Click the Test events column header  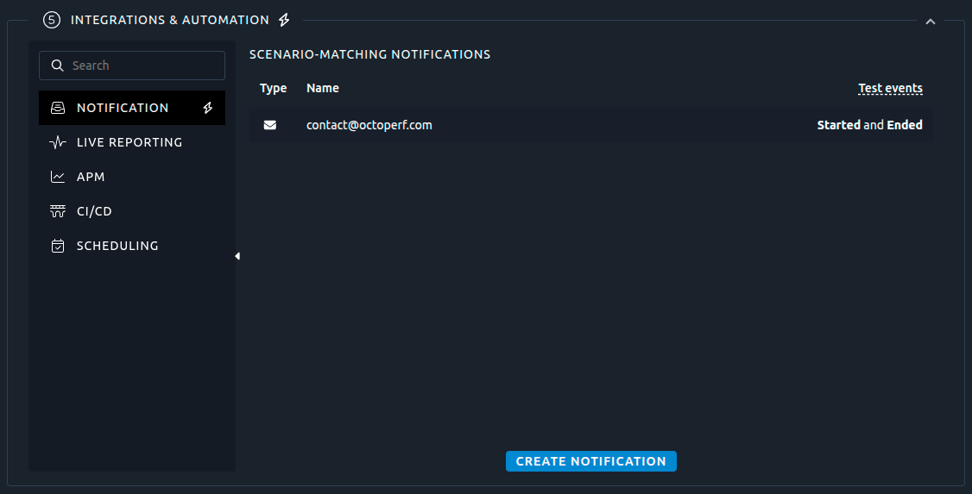pos(890,88)
